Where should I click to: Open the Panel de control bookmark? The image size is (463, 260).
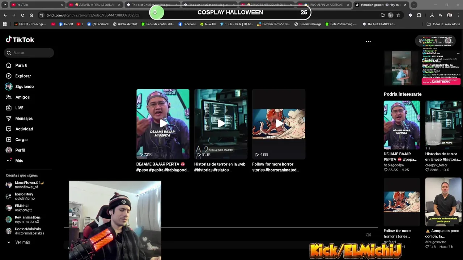point(158,24)
